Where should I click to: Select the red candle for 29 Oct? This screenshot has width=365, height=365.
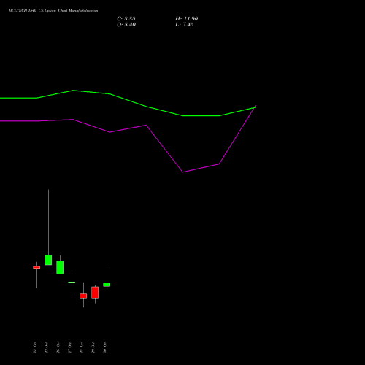(95, 293)
